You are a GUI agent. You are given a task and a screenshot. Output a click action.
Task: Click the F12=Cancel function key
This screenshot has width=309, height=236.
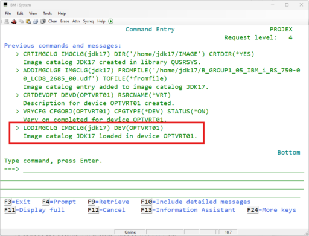[x=106, y=210]
